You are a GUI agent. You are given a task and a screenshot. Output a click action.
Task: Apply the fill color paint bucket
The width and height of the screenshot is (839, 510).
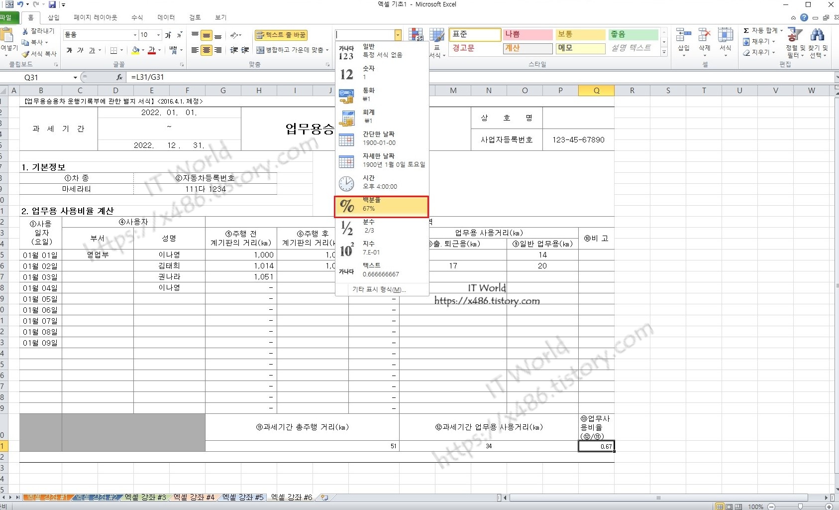135,50
